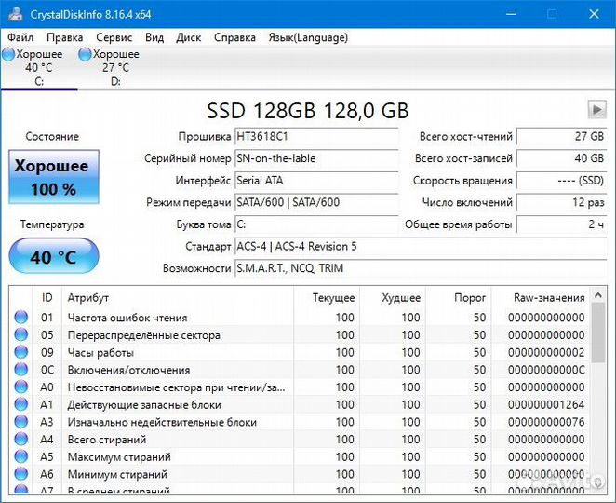The height and width of the screenshot is (503, 616).
Task: Click the SSD 128GB 128,0 GB title
Action: [308, 111]
